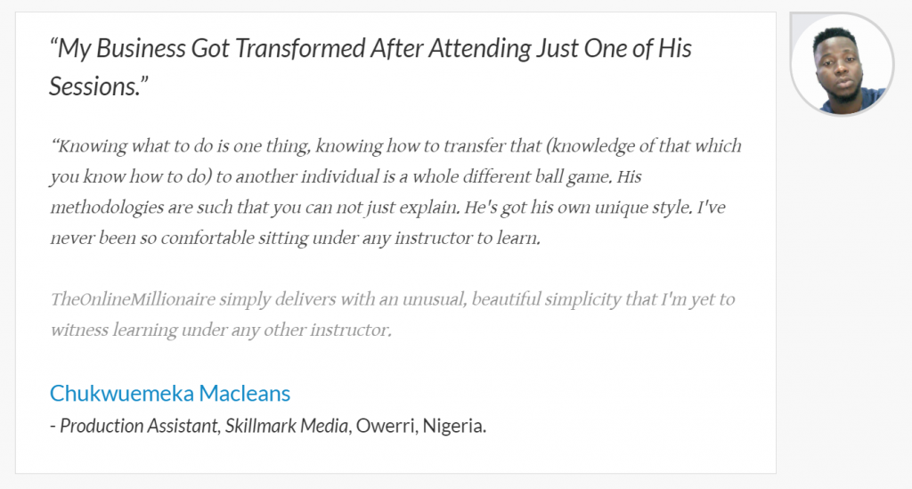
Task: Click the Owerri, Nigeria location text
Action: click(x=421, y=426)
